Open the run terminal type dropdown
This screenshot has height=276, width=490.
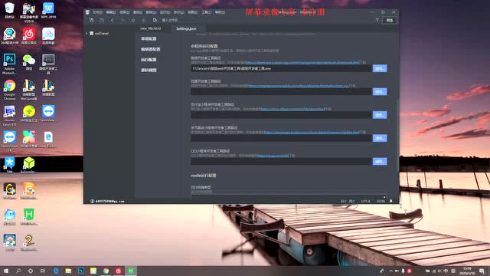pyautogui.click(x=288, y=196)
